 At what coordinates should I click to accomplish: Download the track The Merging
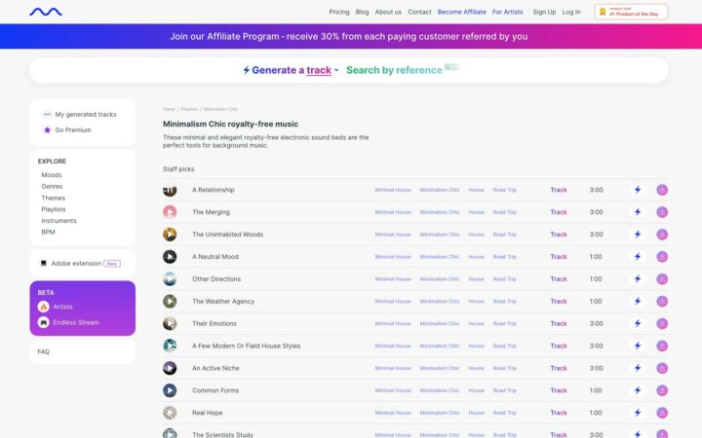coord(662,212)
